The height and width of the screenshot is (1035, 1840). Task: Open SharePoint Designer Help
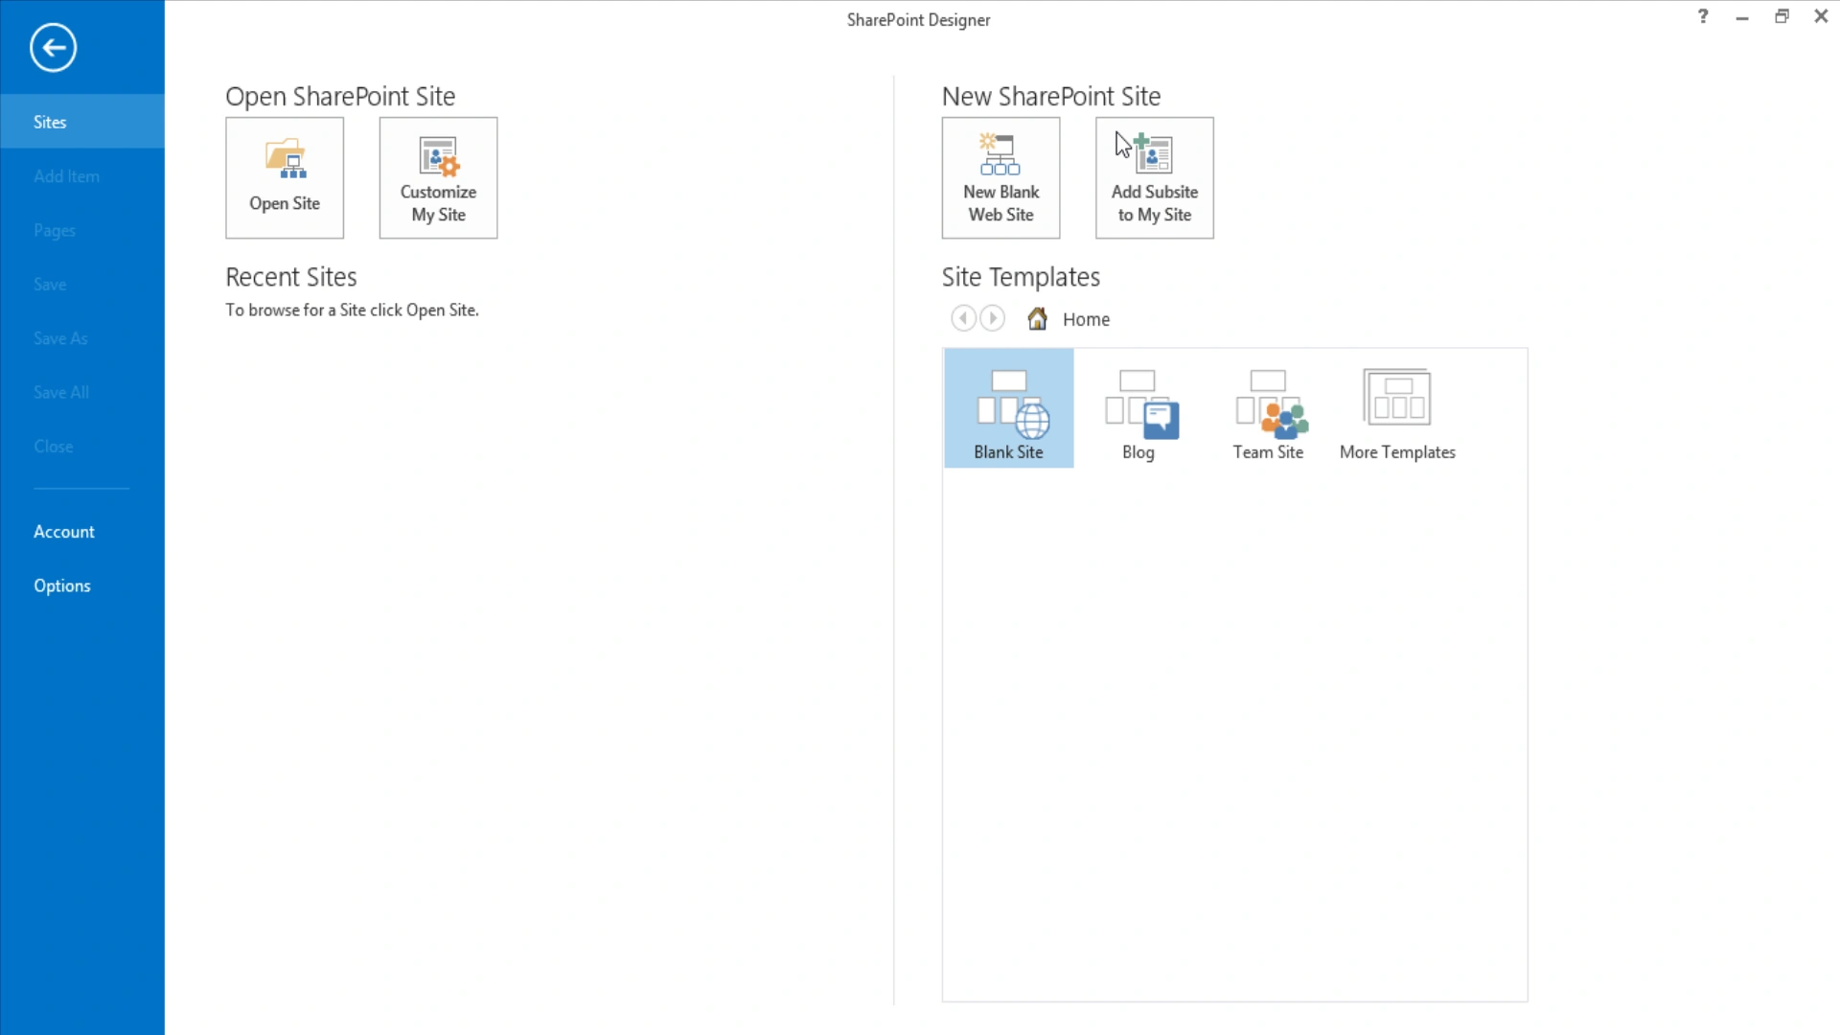point(1703,16)
